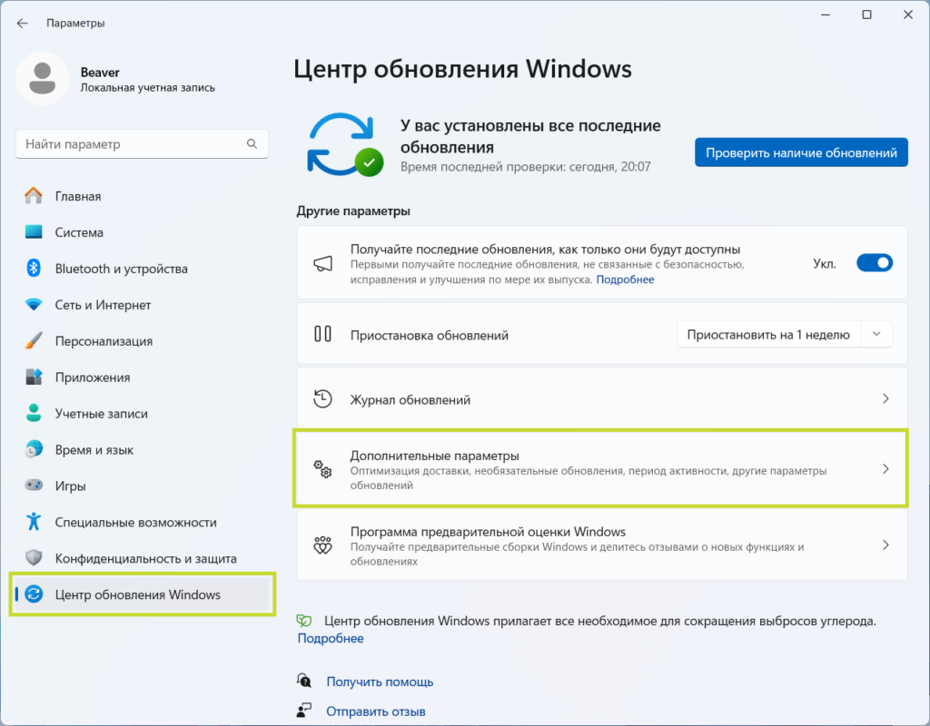
Task: Open Insider program via its chevron
Action: 885,545
